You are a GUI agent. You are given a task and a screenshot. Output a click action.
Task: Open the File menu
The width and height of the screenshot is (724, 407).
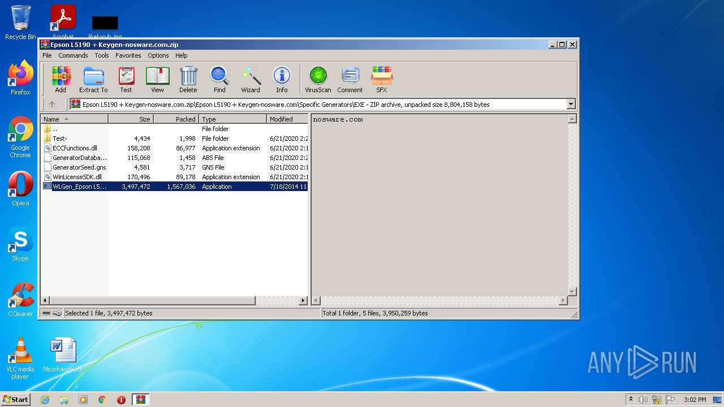47,55
